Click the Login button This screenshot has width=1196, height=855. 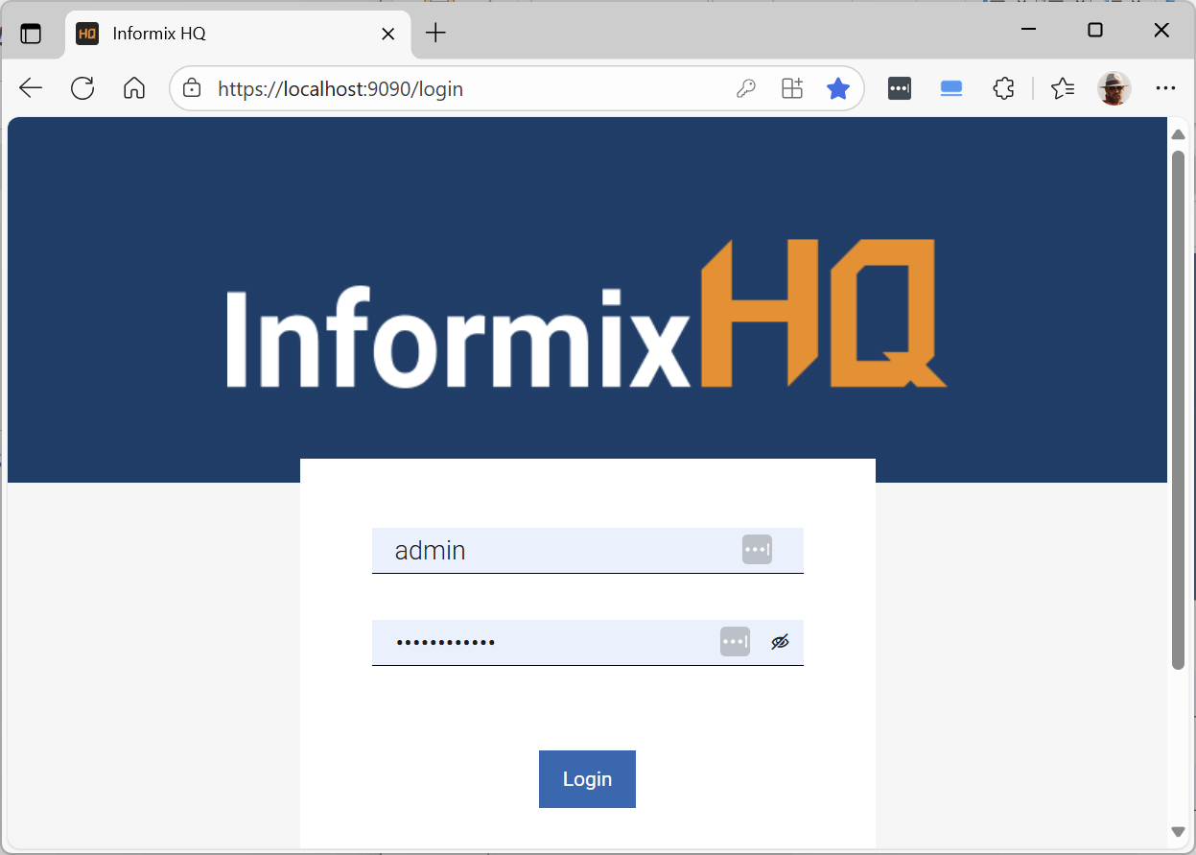587,779
